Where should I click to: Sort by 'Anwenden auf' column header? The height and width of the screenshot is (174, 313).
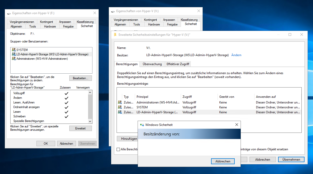(278, 97)
